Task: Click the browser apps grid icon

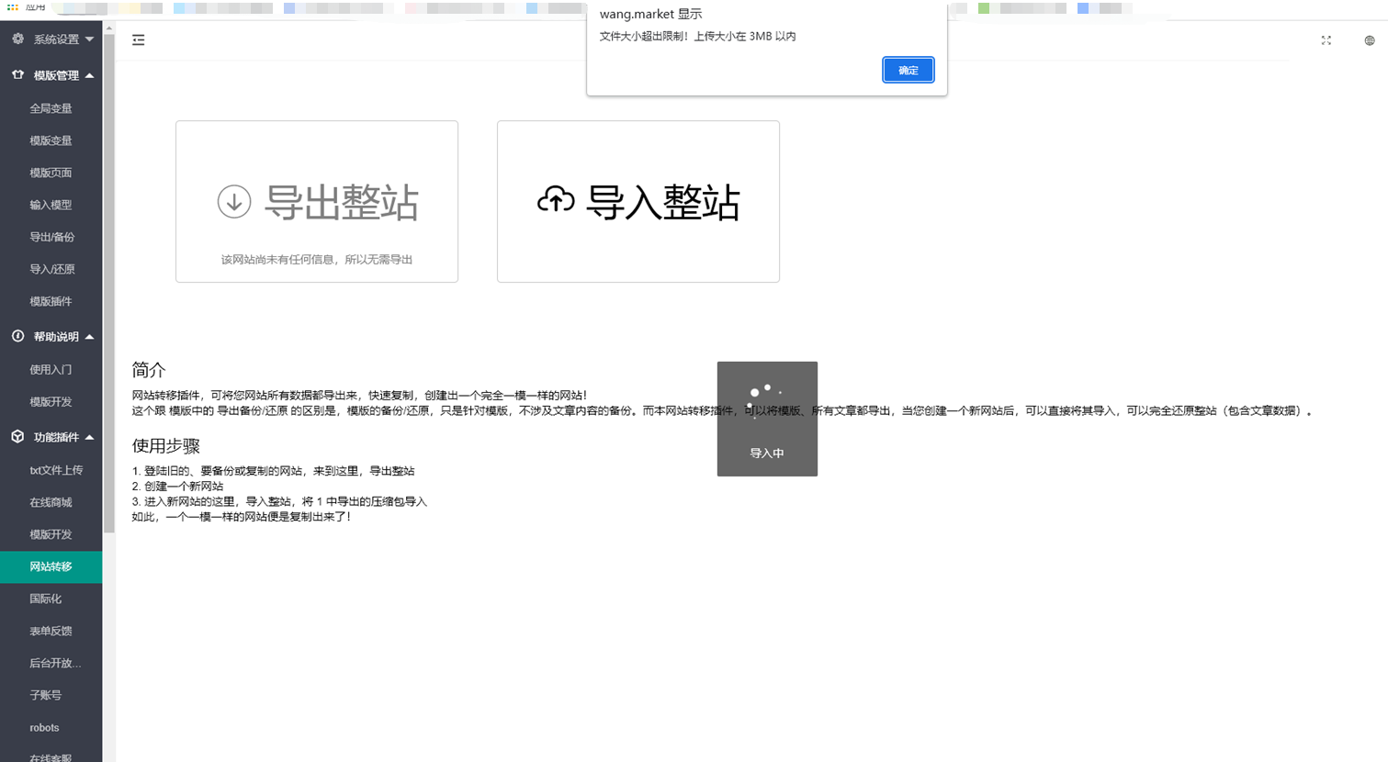Action: (x=13, y=7)
